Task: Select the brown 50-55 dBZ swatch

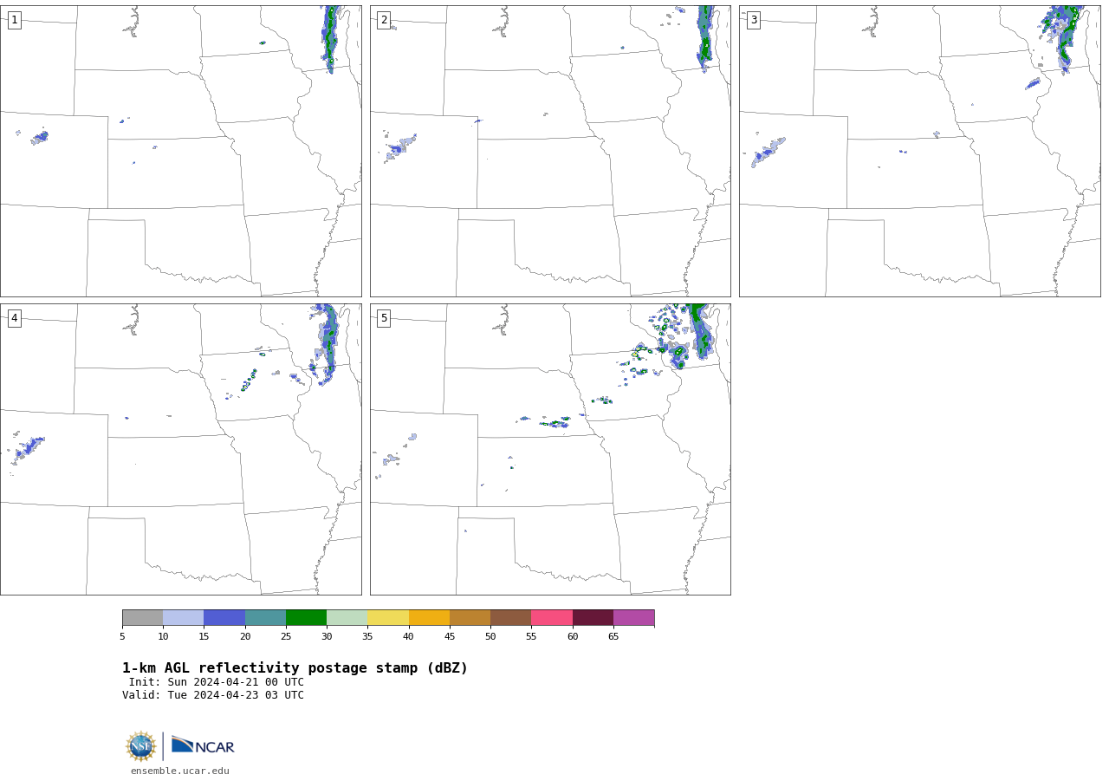Action: tap(511, 618)
